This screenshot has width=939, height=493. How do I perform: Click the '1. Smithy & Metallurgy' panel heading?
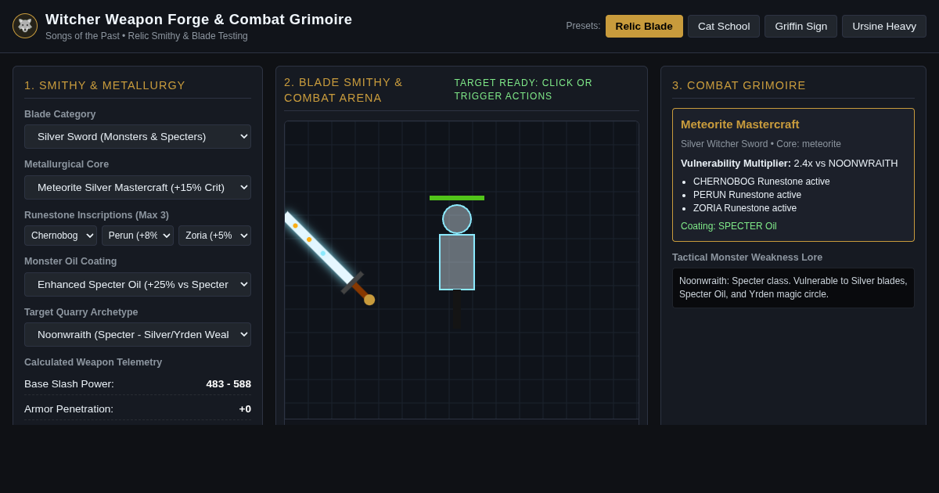coord(105,85)
